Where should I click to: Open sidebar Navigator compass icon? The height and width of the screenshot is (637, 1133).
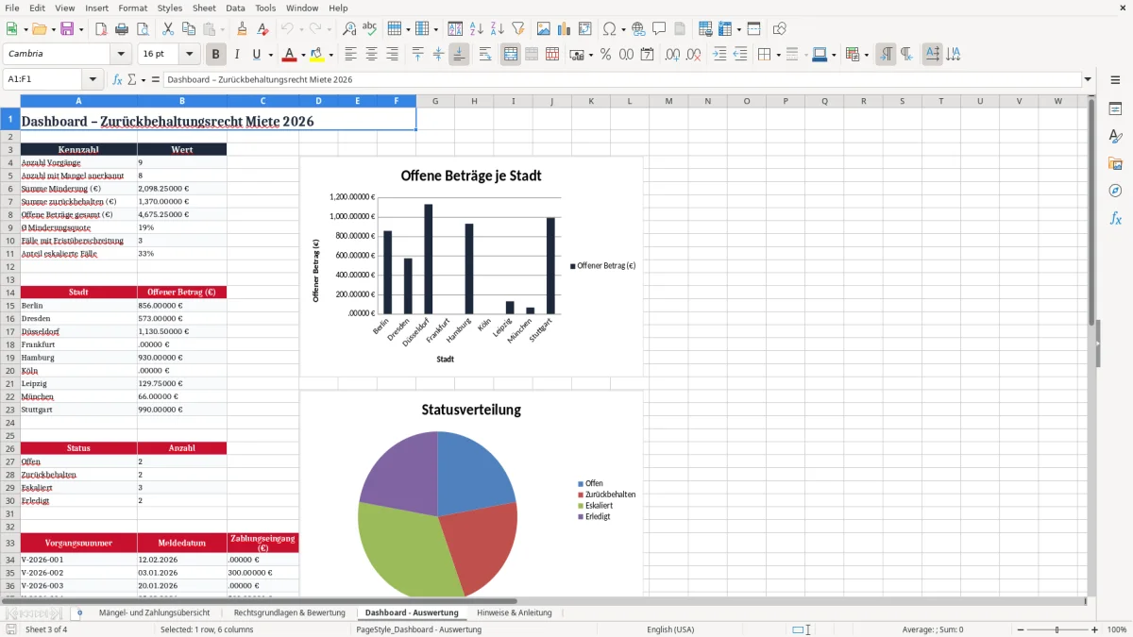pyautogui.click(x=1115, y=191)
